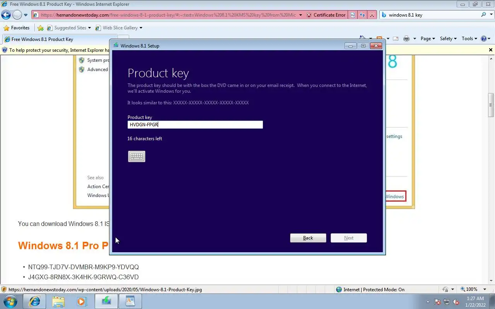Click the Help question mark icon
The height and width of the screenshot is (309, 495).
click(483, 39)
